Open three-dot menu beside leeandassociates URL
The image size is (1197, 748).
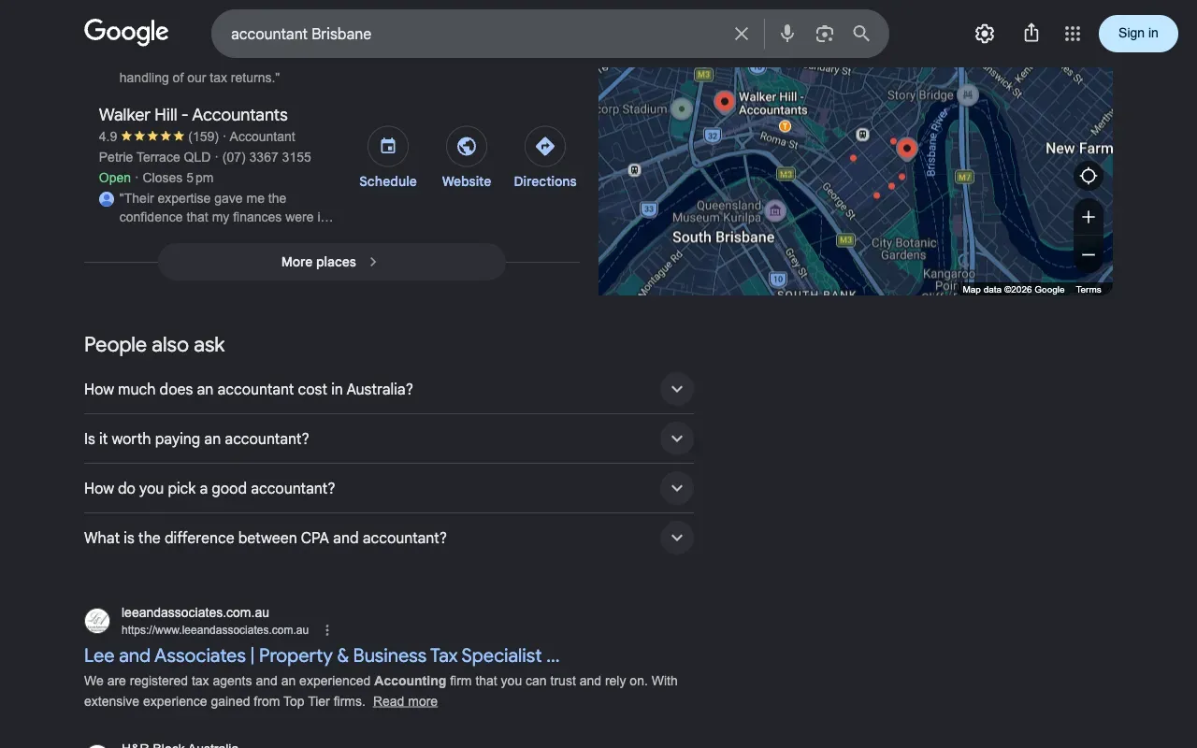[327, 630]
